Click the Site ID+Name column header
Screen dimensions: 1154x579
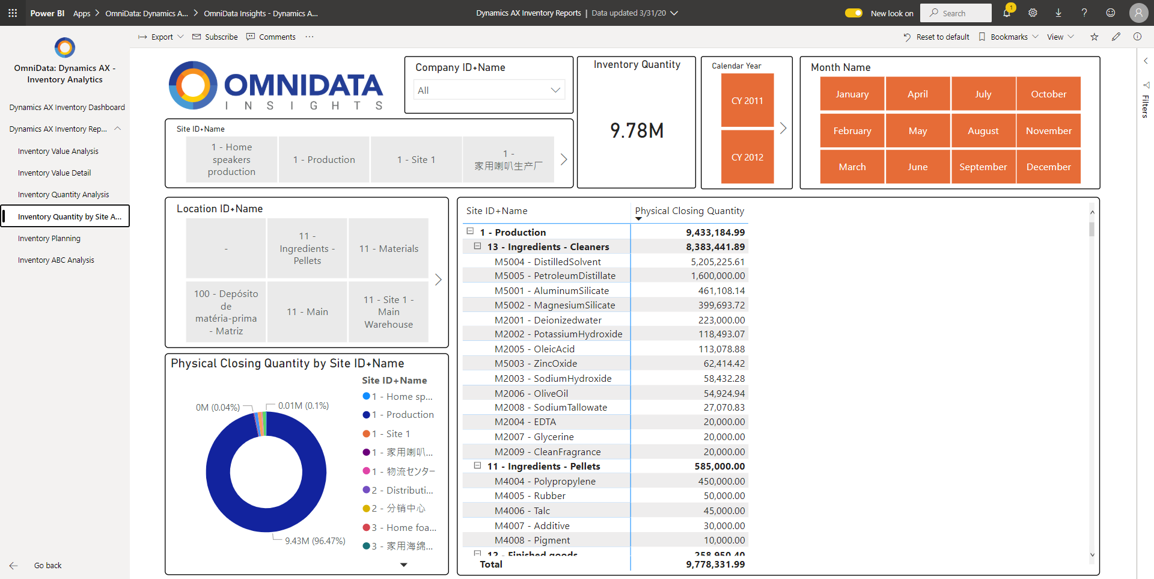496,211
